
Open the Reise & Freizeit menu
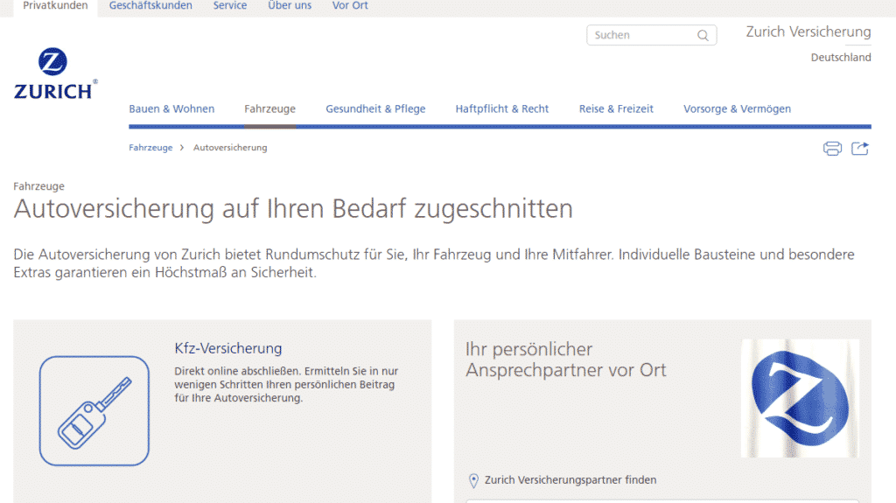tap(616, 108)
